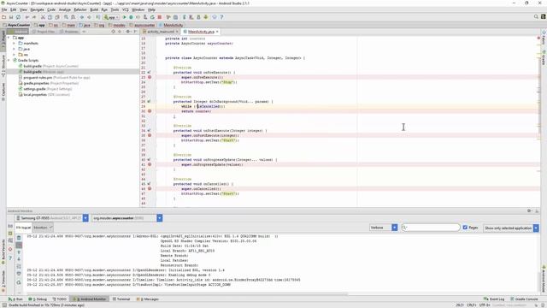
Task: Select the MainActivity.java editor tab
Action: coord(201,32)
